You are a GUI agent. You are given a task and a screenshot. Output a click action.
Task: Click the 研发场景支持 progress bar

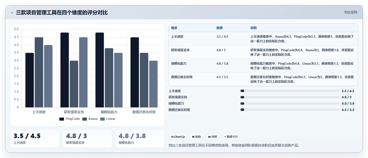(x=290, y=97)
